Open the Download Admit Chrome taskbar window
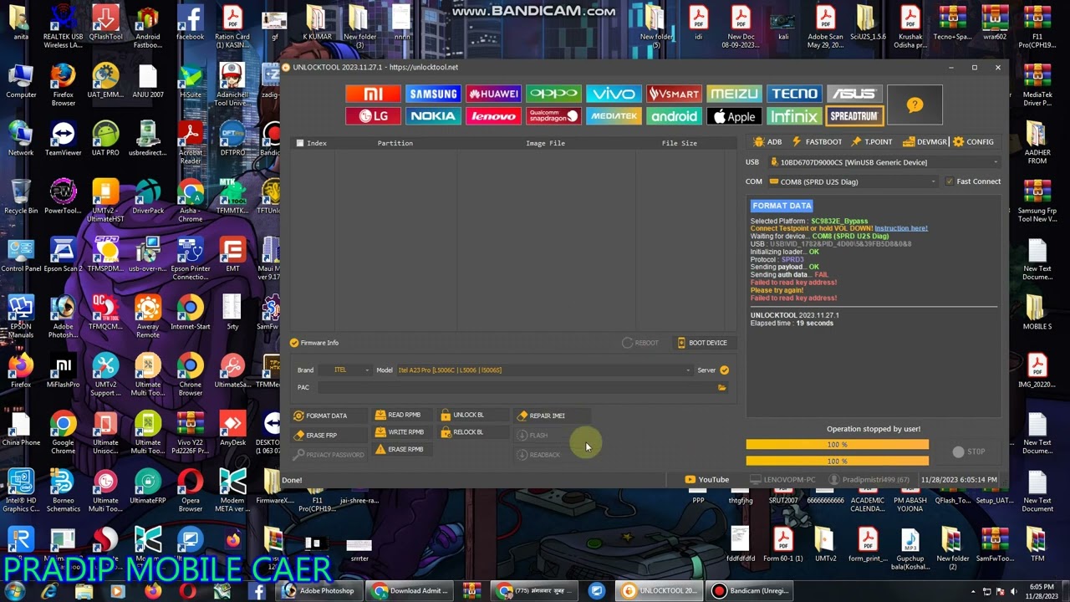The width and height of the screenshot is (1070, 602). [410, 591]
